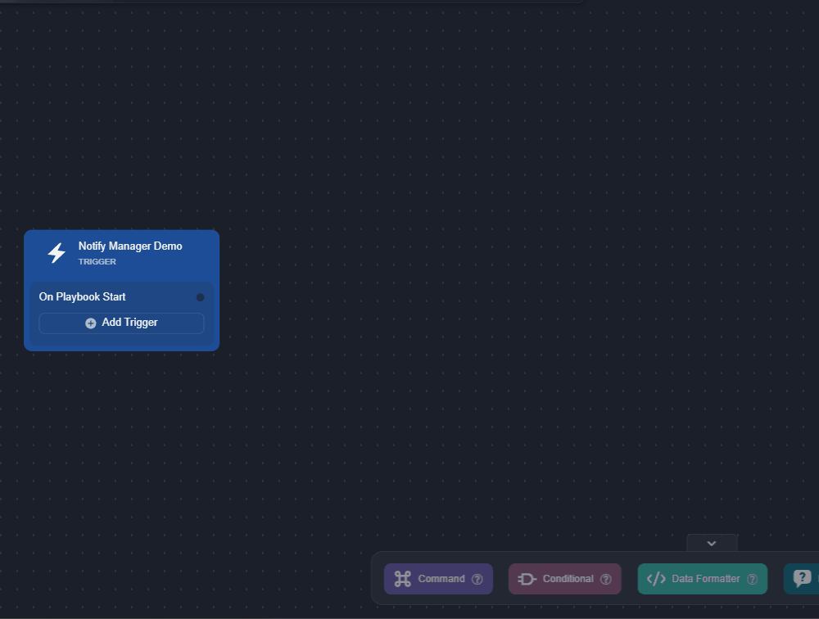Screen dimensions: 819x619
Task: Collapse the block toolbar with chevron
Action: 712,543
